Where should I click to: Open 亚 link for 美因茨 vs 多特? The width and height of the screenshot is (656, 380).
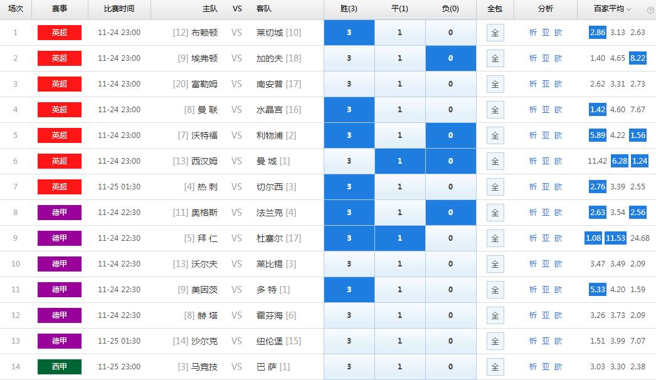[546, 290]
